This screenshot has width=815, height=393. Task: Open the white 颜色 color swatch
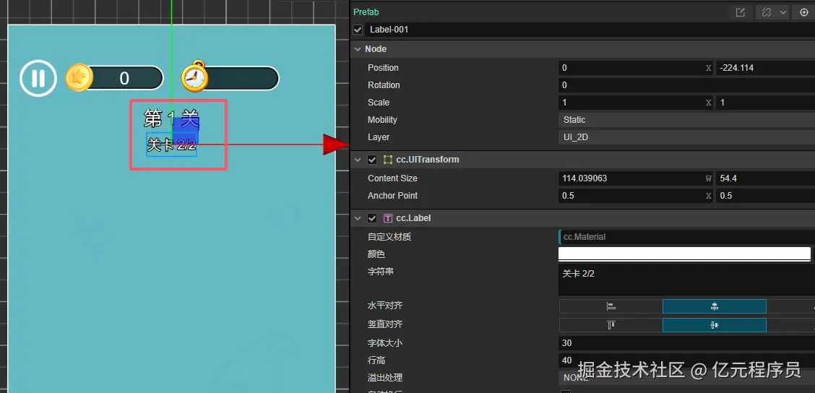(x=684, y=254)
